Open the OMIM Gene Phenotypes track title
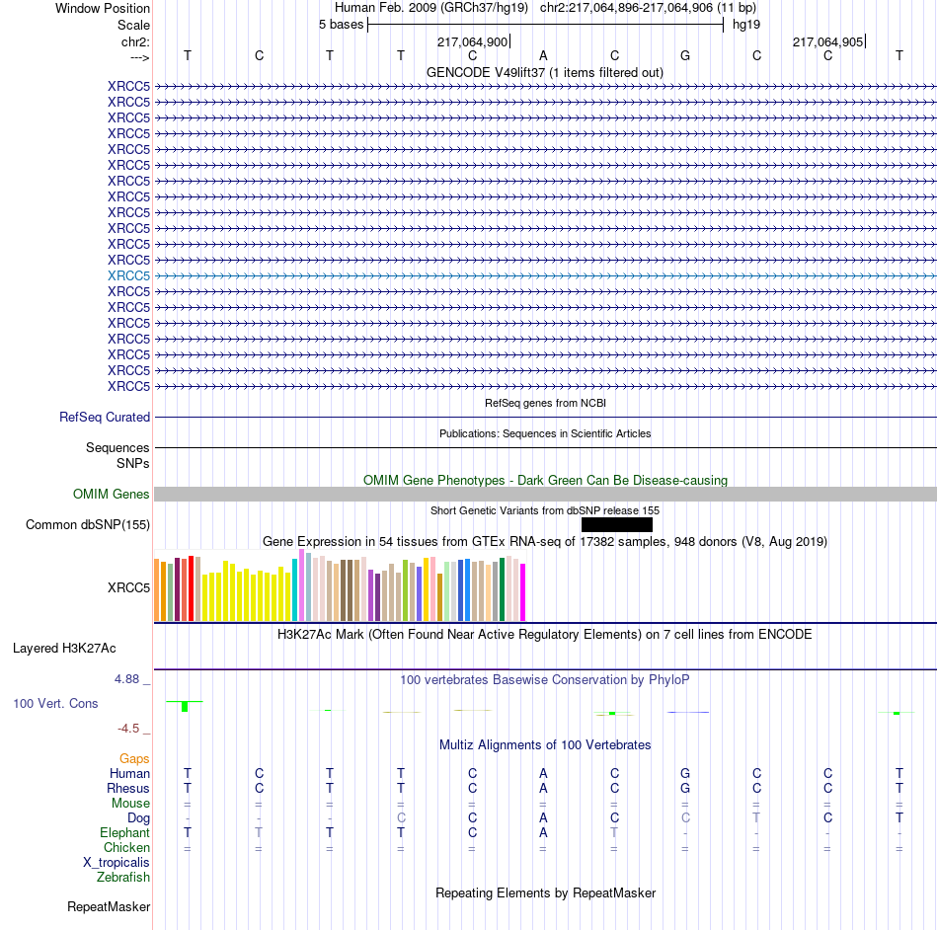The image size is (938, 930). click(x=545, y=480)
